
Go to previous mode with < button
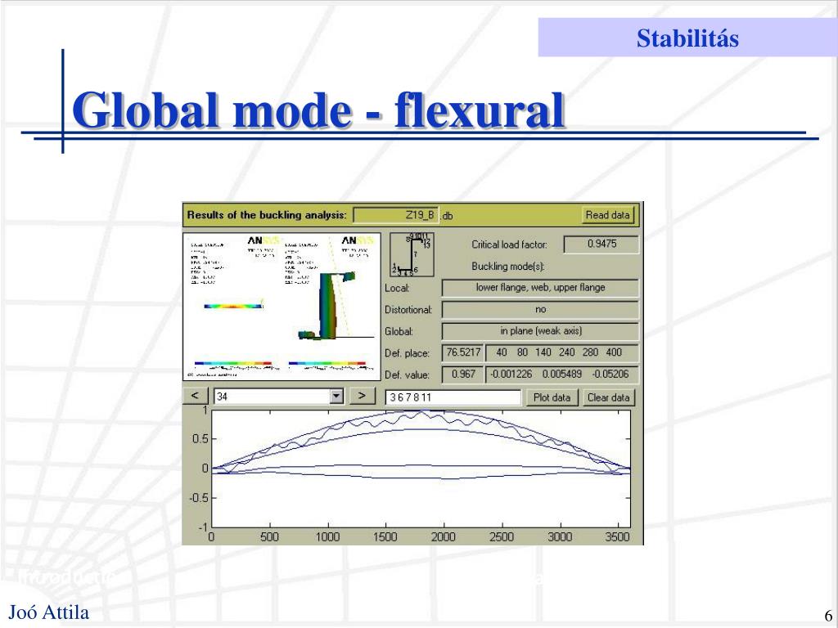[195, 396]
